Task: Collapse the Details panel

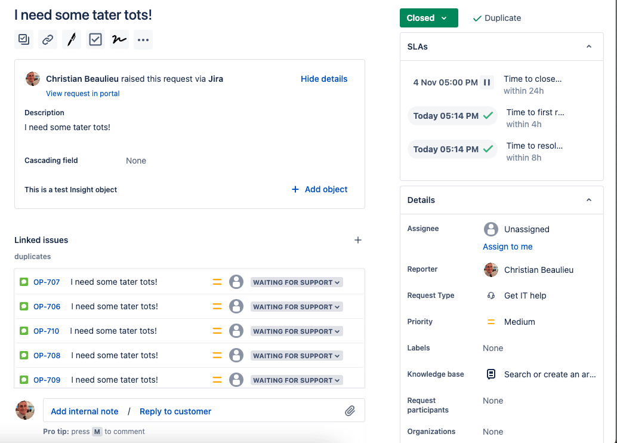Action: 589,200
